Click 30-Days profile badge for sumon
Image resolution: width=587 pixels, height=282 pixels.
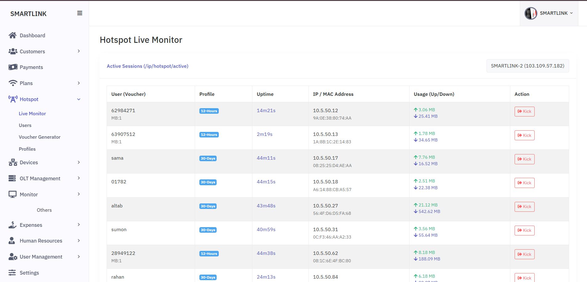pos(208,230)
